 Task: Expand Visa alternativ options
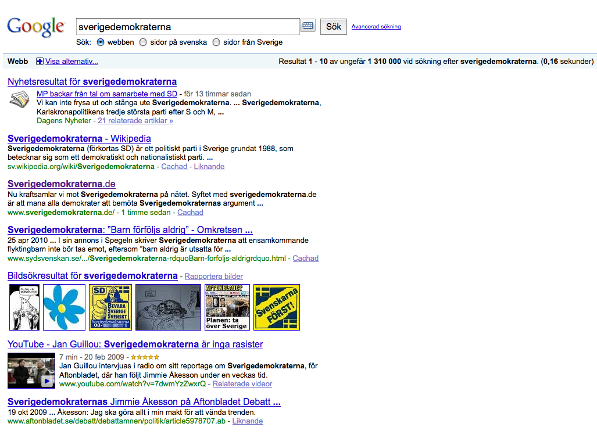pyautogui.click(x=72, y=61)
